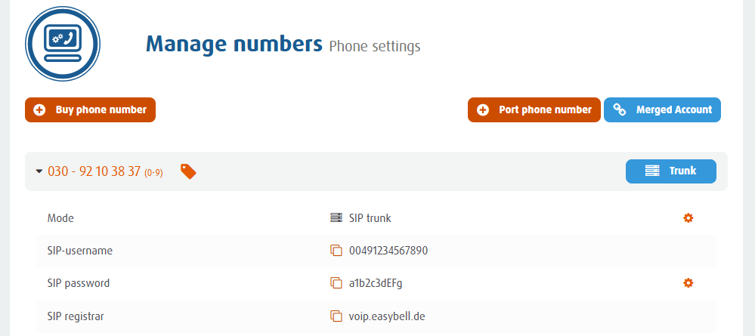Click the Port phone number button
Screen dimensions: 755x336
click(534, 109)
